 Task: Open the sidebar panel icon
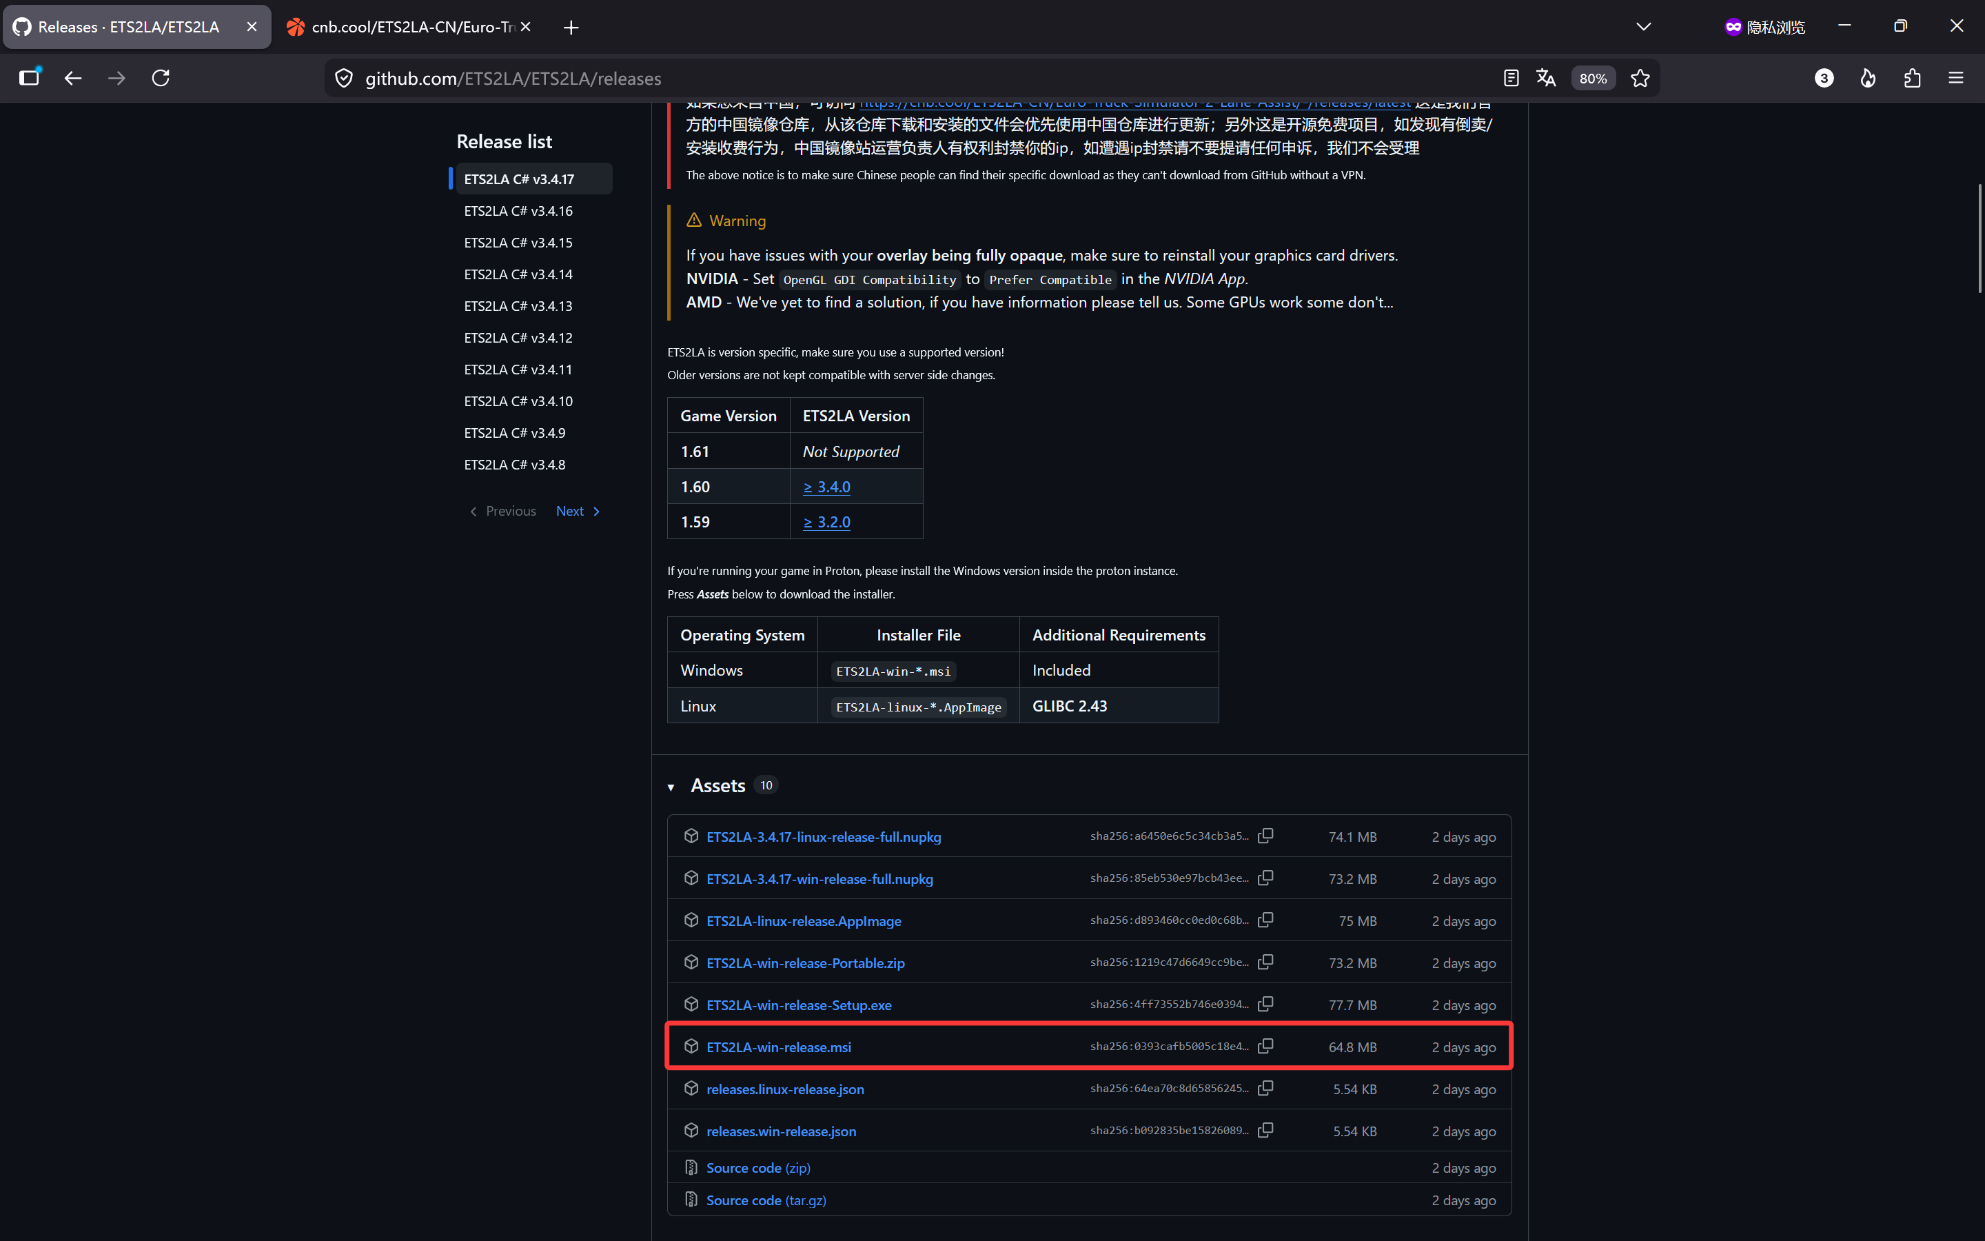(x=30, y=78)
